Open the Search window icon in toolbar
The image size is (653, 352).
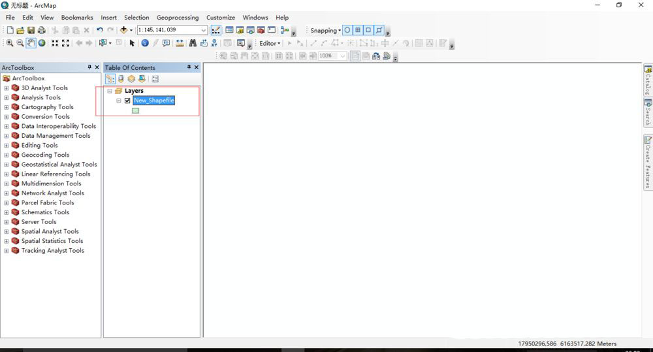250,30
